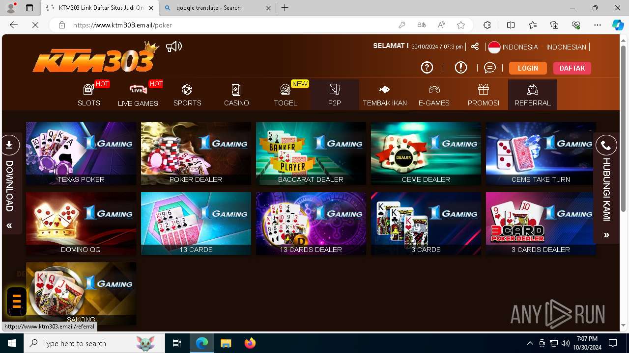Click the KTM303 logo
This screenshot has height=353, width=629.
(x=96, y=58)
